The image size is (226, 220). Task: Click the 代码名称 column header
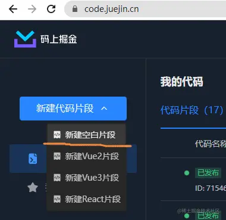point(211,144)
